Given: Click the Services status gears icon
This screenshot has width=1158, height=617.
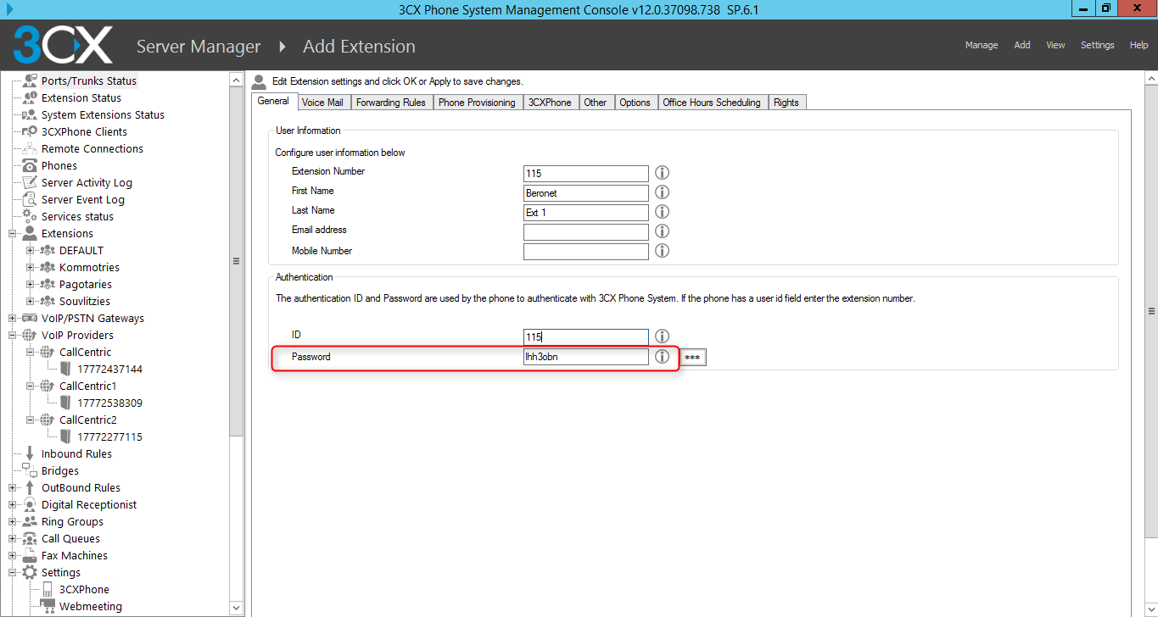Looking at the screenshot, I should pyautogui.click(x=30, y=216).
